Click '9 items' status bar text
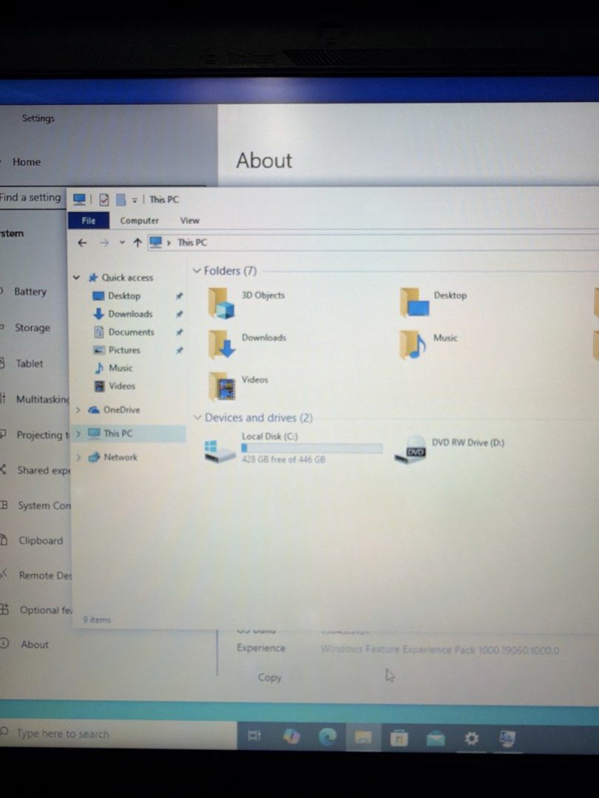This screenshot has height=798, width=599. click(97, 620)
